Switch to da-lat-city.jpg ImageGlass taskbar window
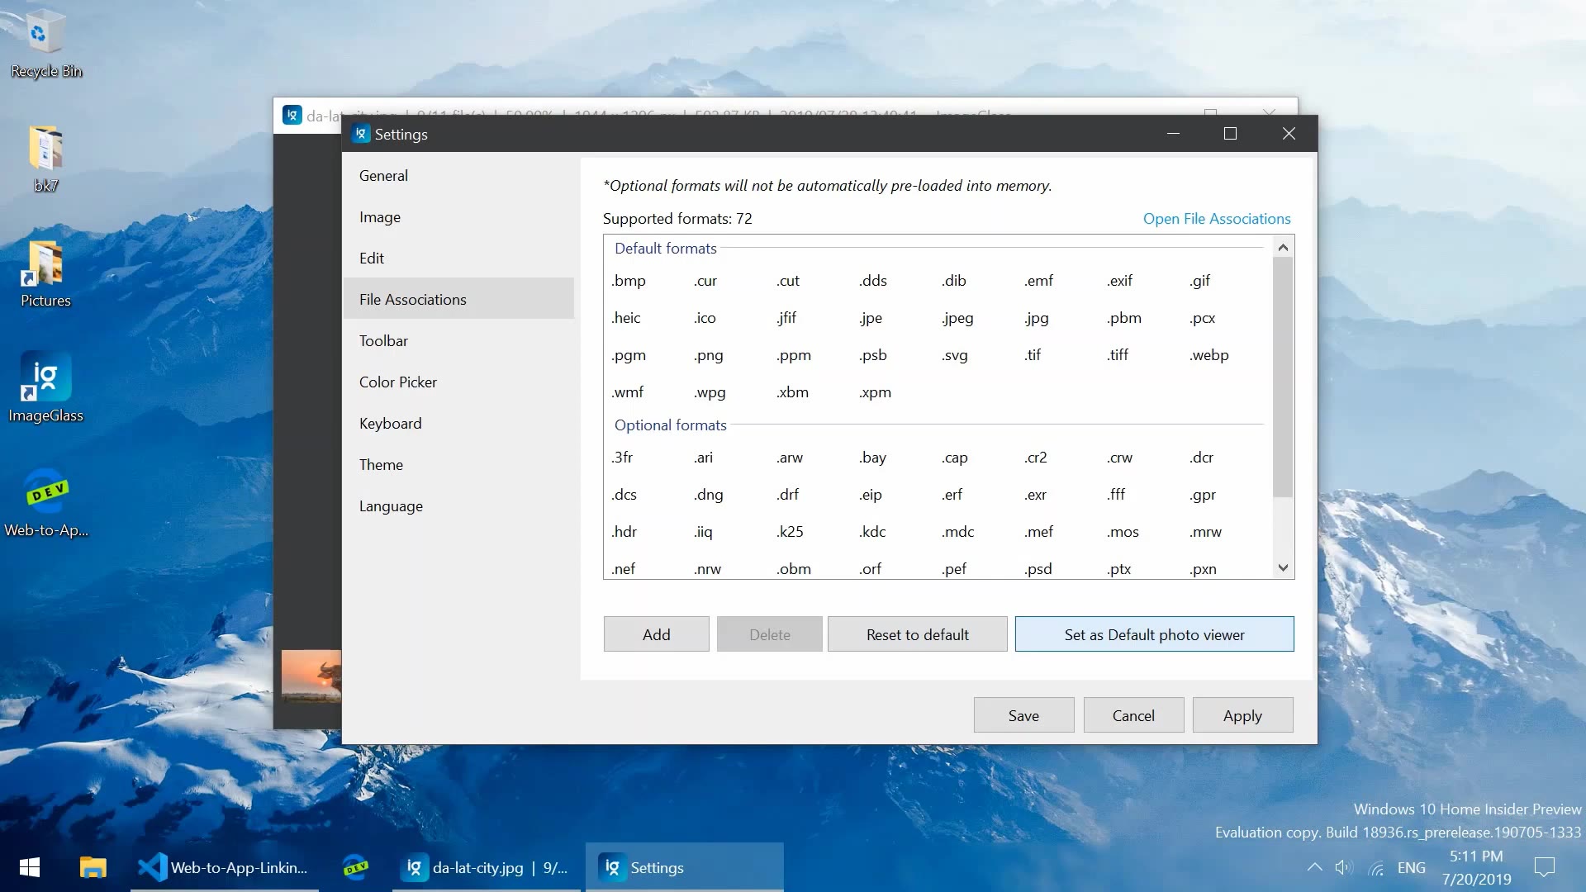 (487, 867)
